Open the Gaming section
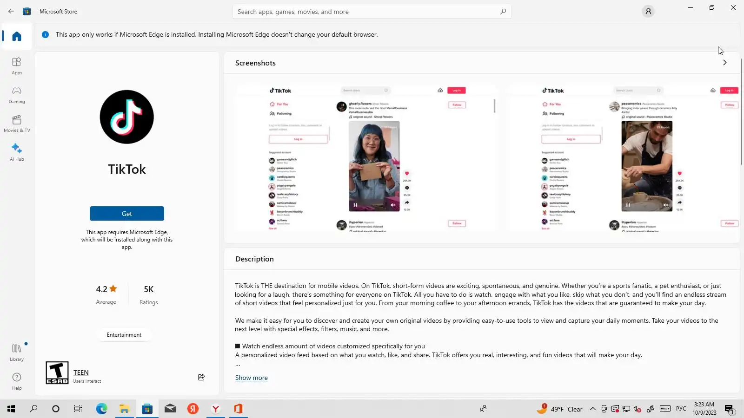The height and width of the screenshot is (418, 744). [x=17, y=95]
